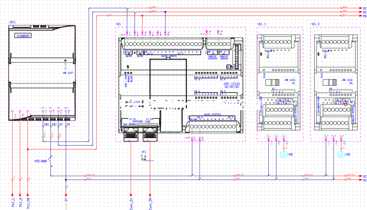Select the -KT1 device tag
The width and height of the screenshot is (367, 210).
(x=12, y=22)
